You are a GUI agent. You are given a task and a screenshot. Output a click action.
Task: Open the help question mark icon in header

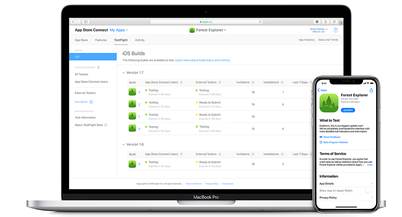point(336,30)
